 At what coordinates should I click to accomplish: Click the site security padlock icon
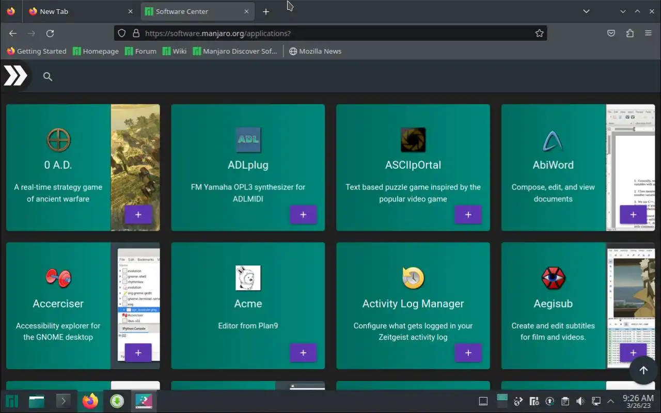[136, 33]
